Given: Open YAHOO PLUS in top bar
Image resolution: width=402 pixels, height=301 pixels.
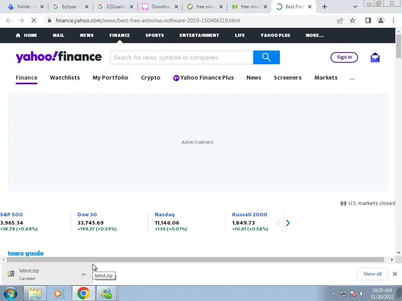Looking at the screenshot, I should pyautogui.click(x=275, y=35).
